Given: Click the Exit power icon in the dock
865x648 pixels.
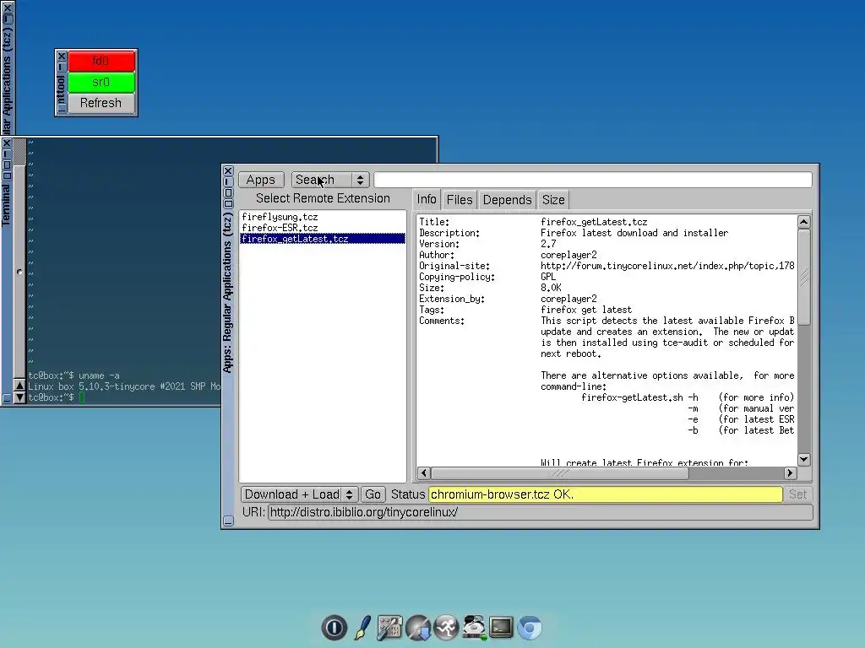Looking at the screenshot, I should point(334,628).
